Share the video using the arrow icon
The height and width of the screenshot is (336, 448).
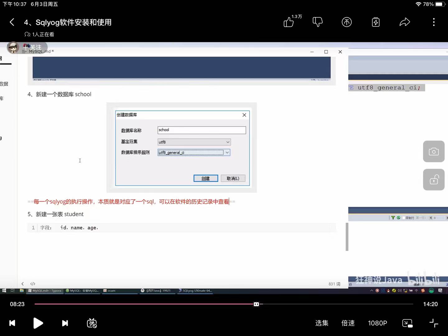(x=405, y=22)
